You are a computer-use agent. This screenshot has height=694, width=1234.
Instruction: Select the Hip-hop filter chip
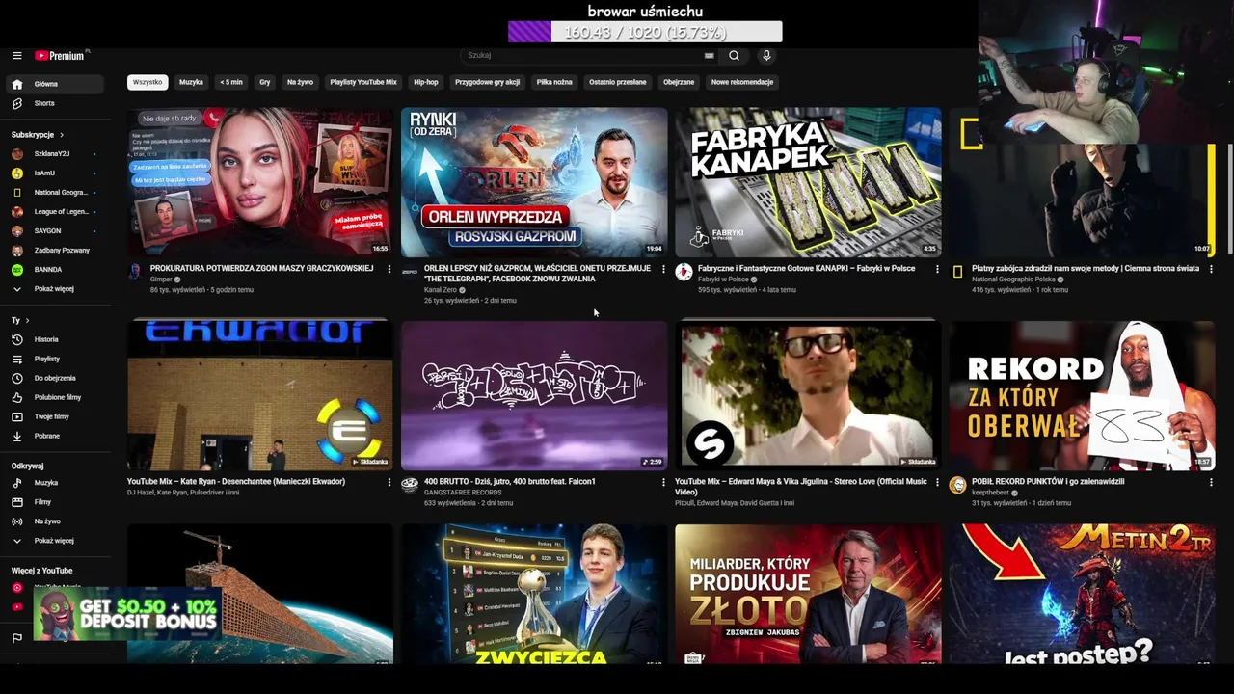pos(426,82)
